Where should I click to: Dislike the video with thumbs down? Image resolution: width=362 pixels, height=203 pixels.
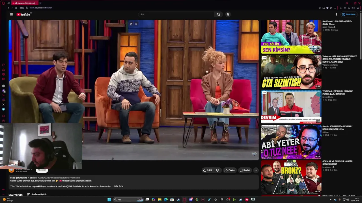217,170
